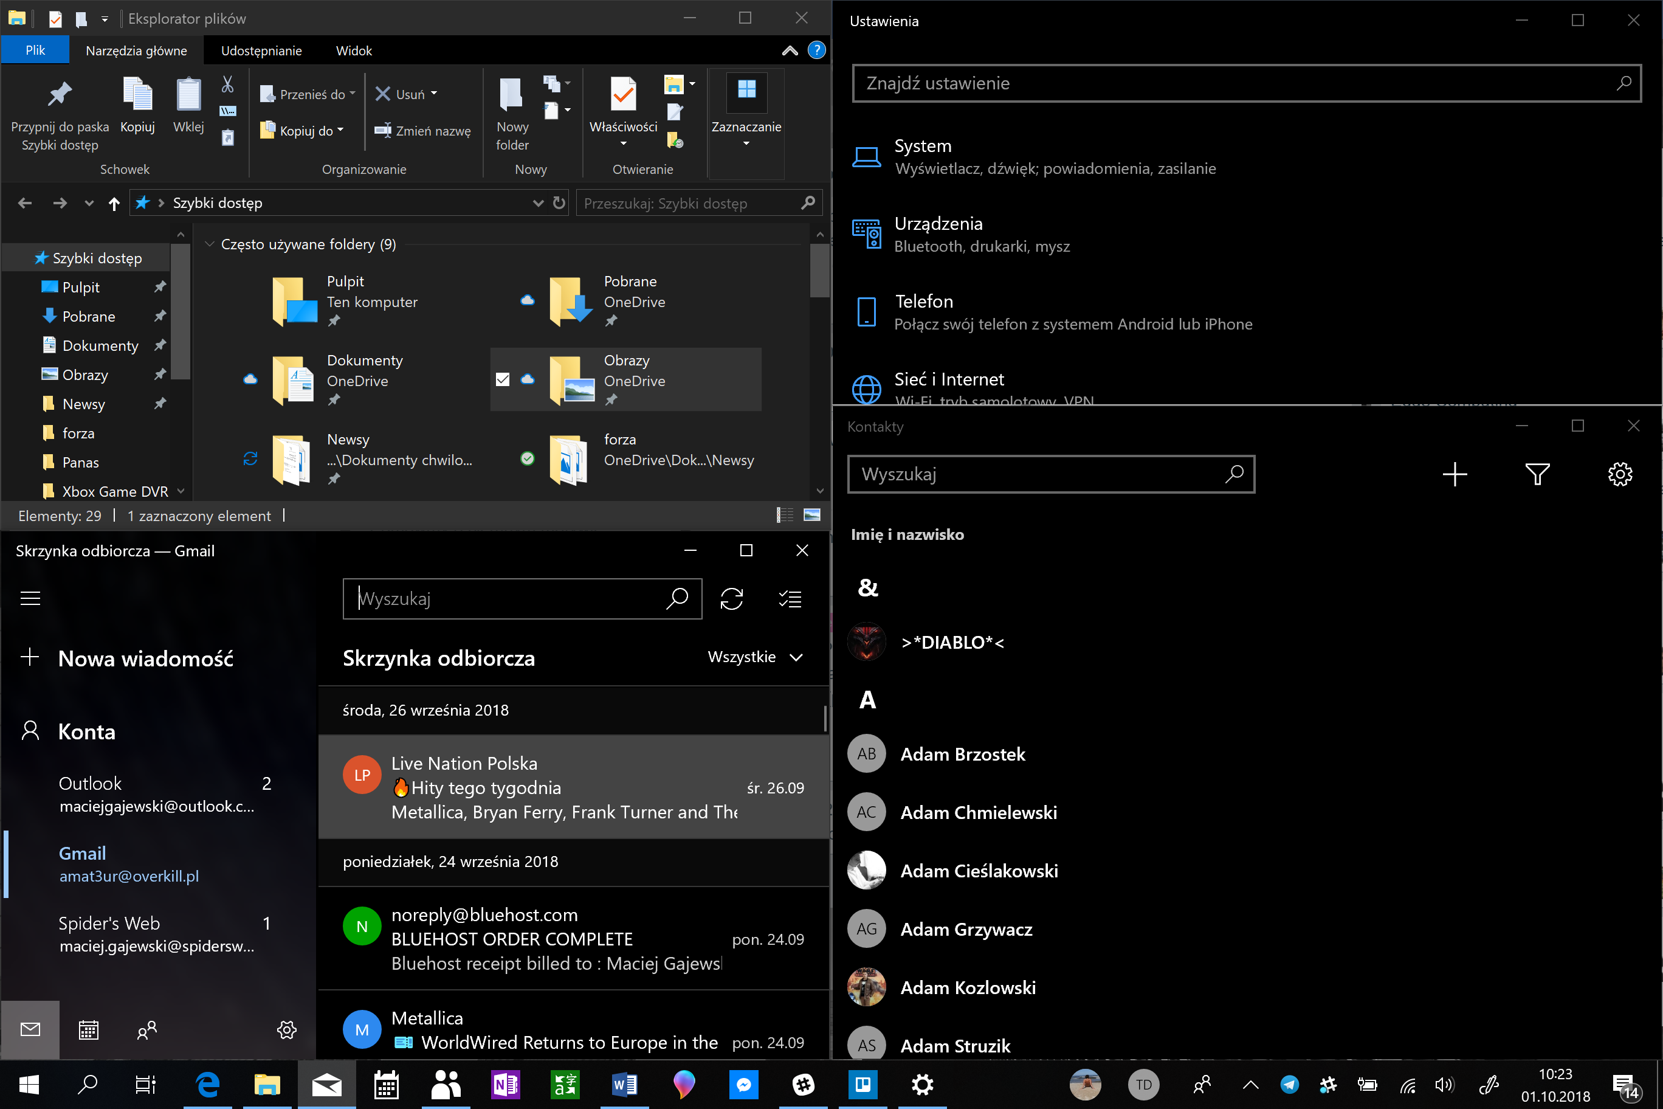Click File Explorer vertical scrollbar thumb
Screen dimensions: 1663x1109
click(819, 270)
